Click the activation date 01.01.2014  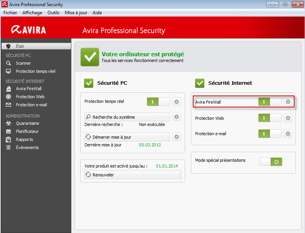coord(167,166)
